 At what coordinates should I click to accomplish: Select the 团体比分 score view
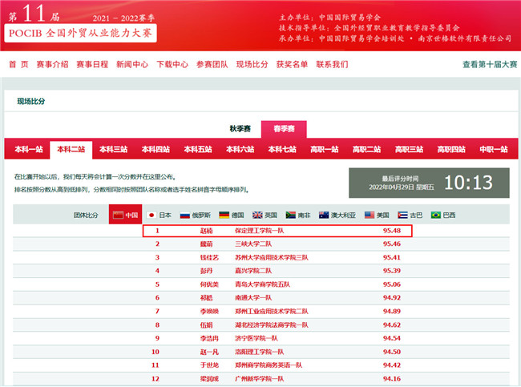click(86, 215)
